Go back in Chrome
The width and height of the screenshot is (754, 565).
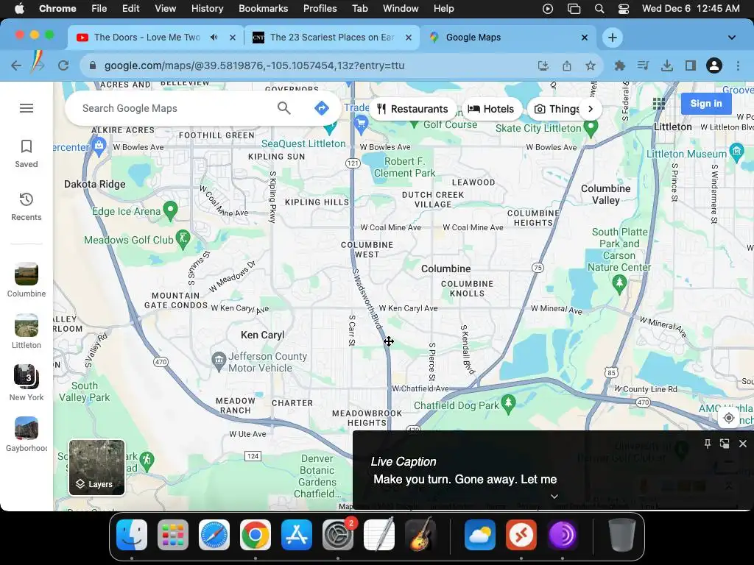[16, 65]
